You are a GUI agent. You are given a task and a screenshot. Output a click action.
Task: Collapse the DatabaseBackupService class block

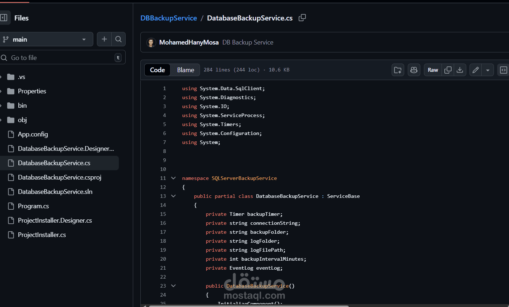173,196
